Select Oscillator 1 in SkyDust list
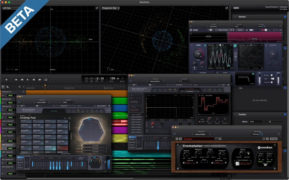Screen dimensions: 289x180 click(x=136, y=115)
